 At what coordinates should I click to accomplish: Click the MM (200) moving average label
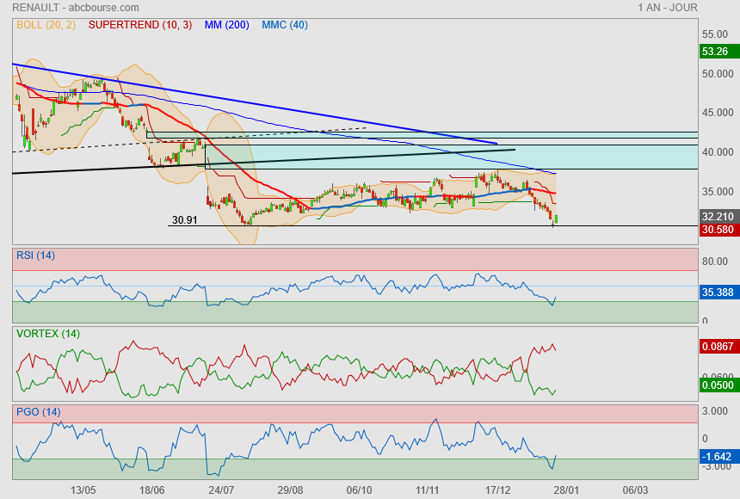click(226, 25)
